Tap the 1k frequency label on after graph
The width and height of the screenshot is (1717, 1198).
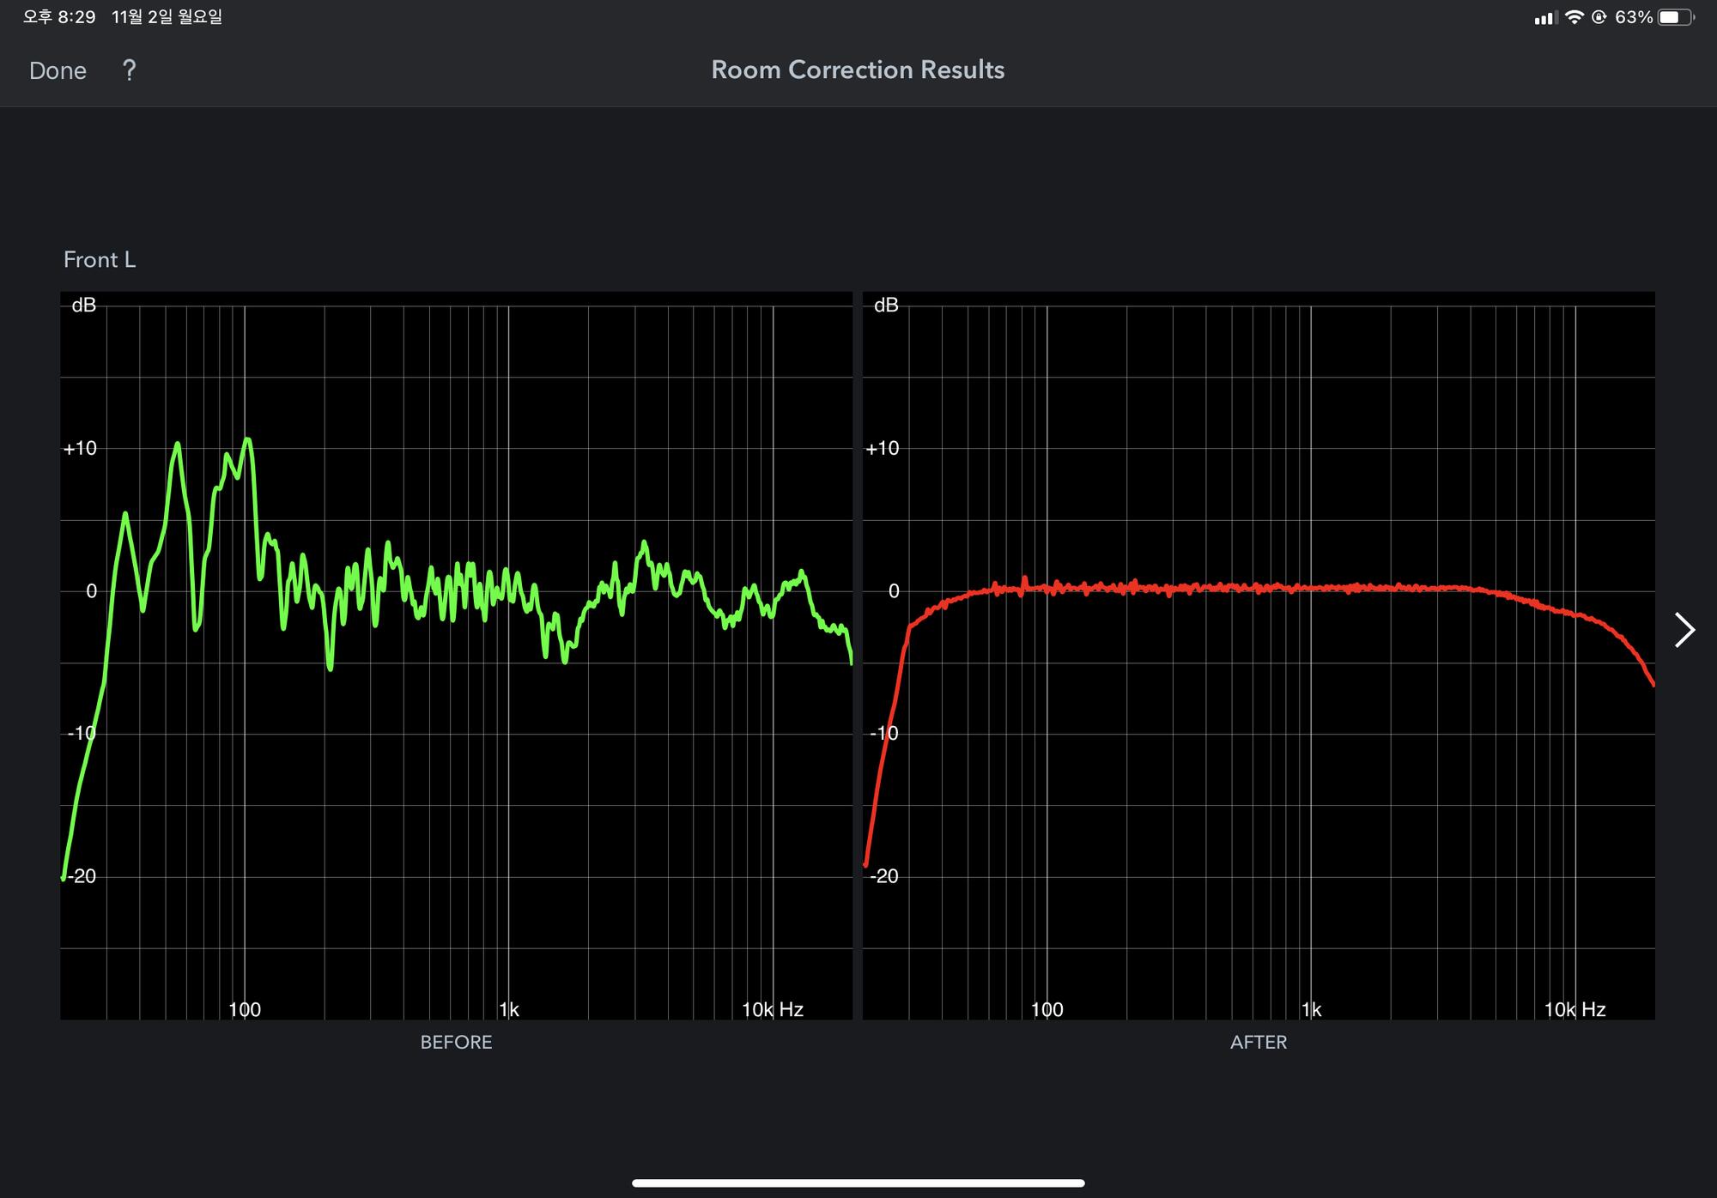1311,1009
